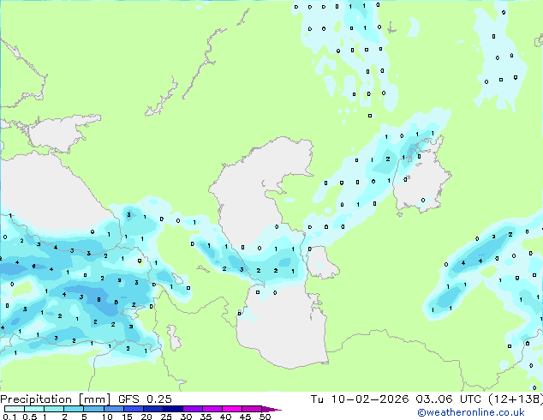Select the "GFS 0.25" model label
This screenshot has height=420, width=543.
click(x=145, y=399)
